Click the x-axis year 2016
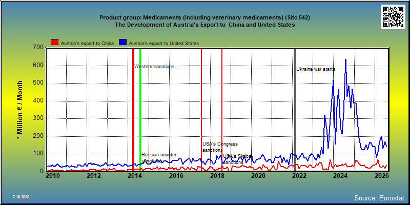Screen dimensions: 410x205 pyautogui.click(x=176, y=175)
